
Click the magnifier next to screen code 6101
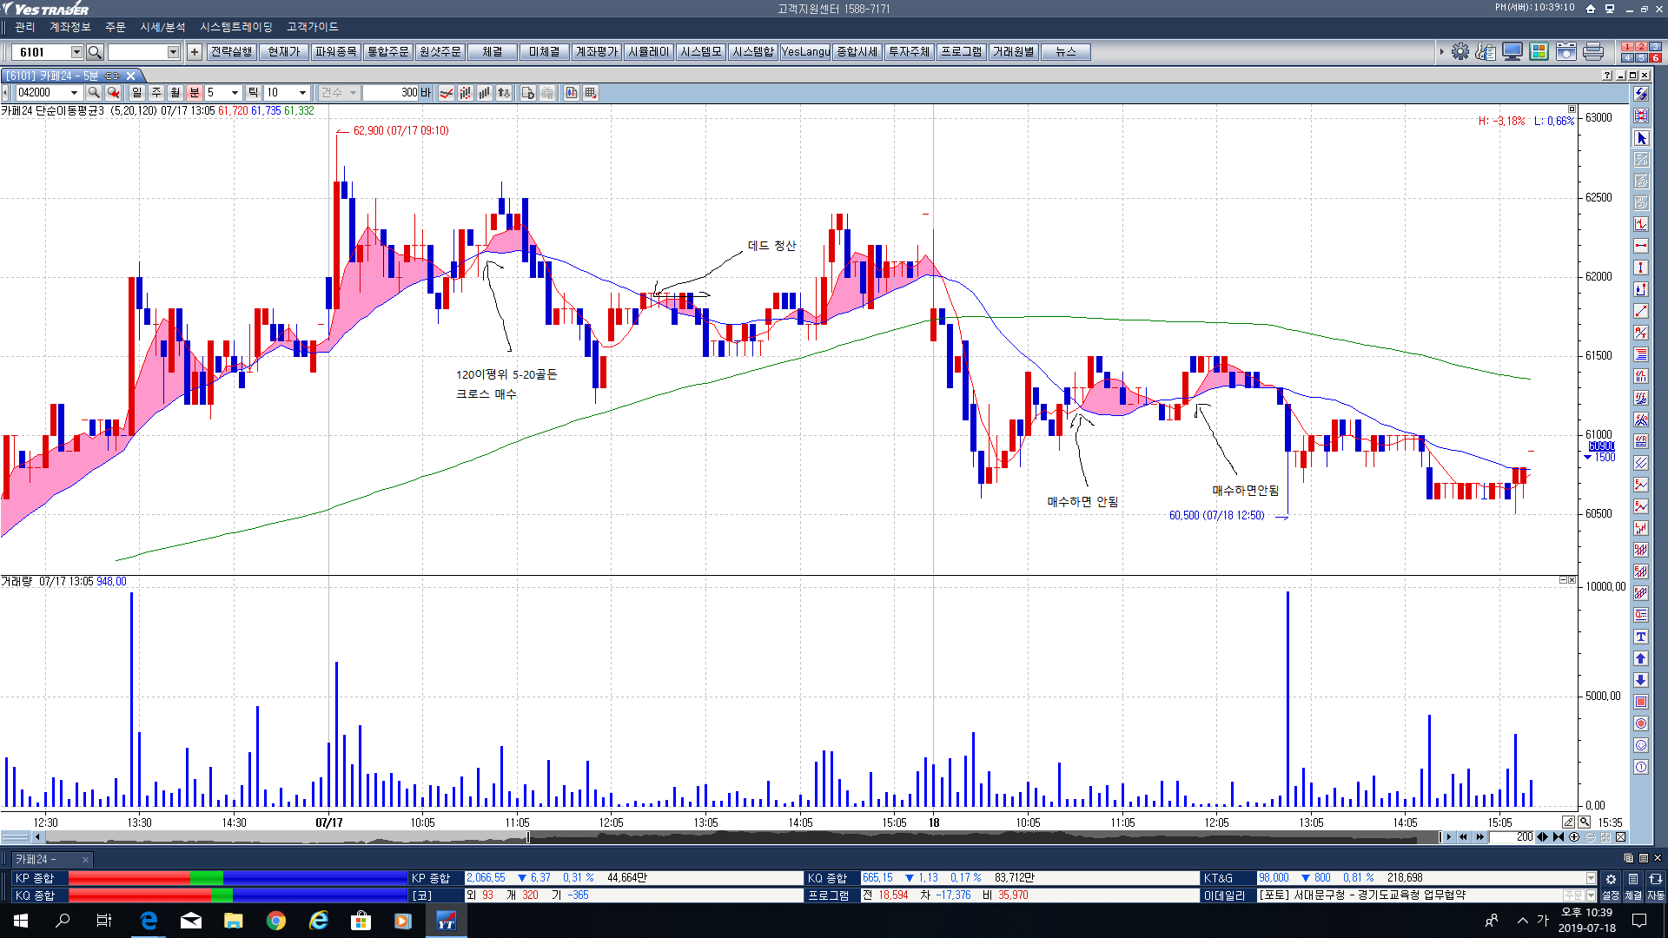point(95,52)
